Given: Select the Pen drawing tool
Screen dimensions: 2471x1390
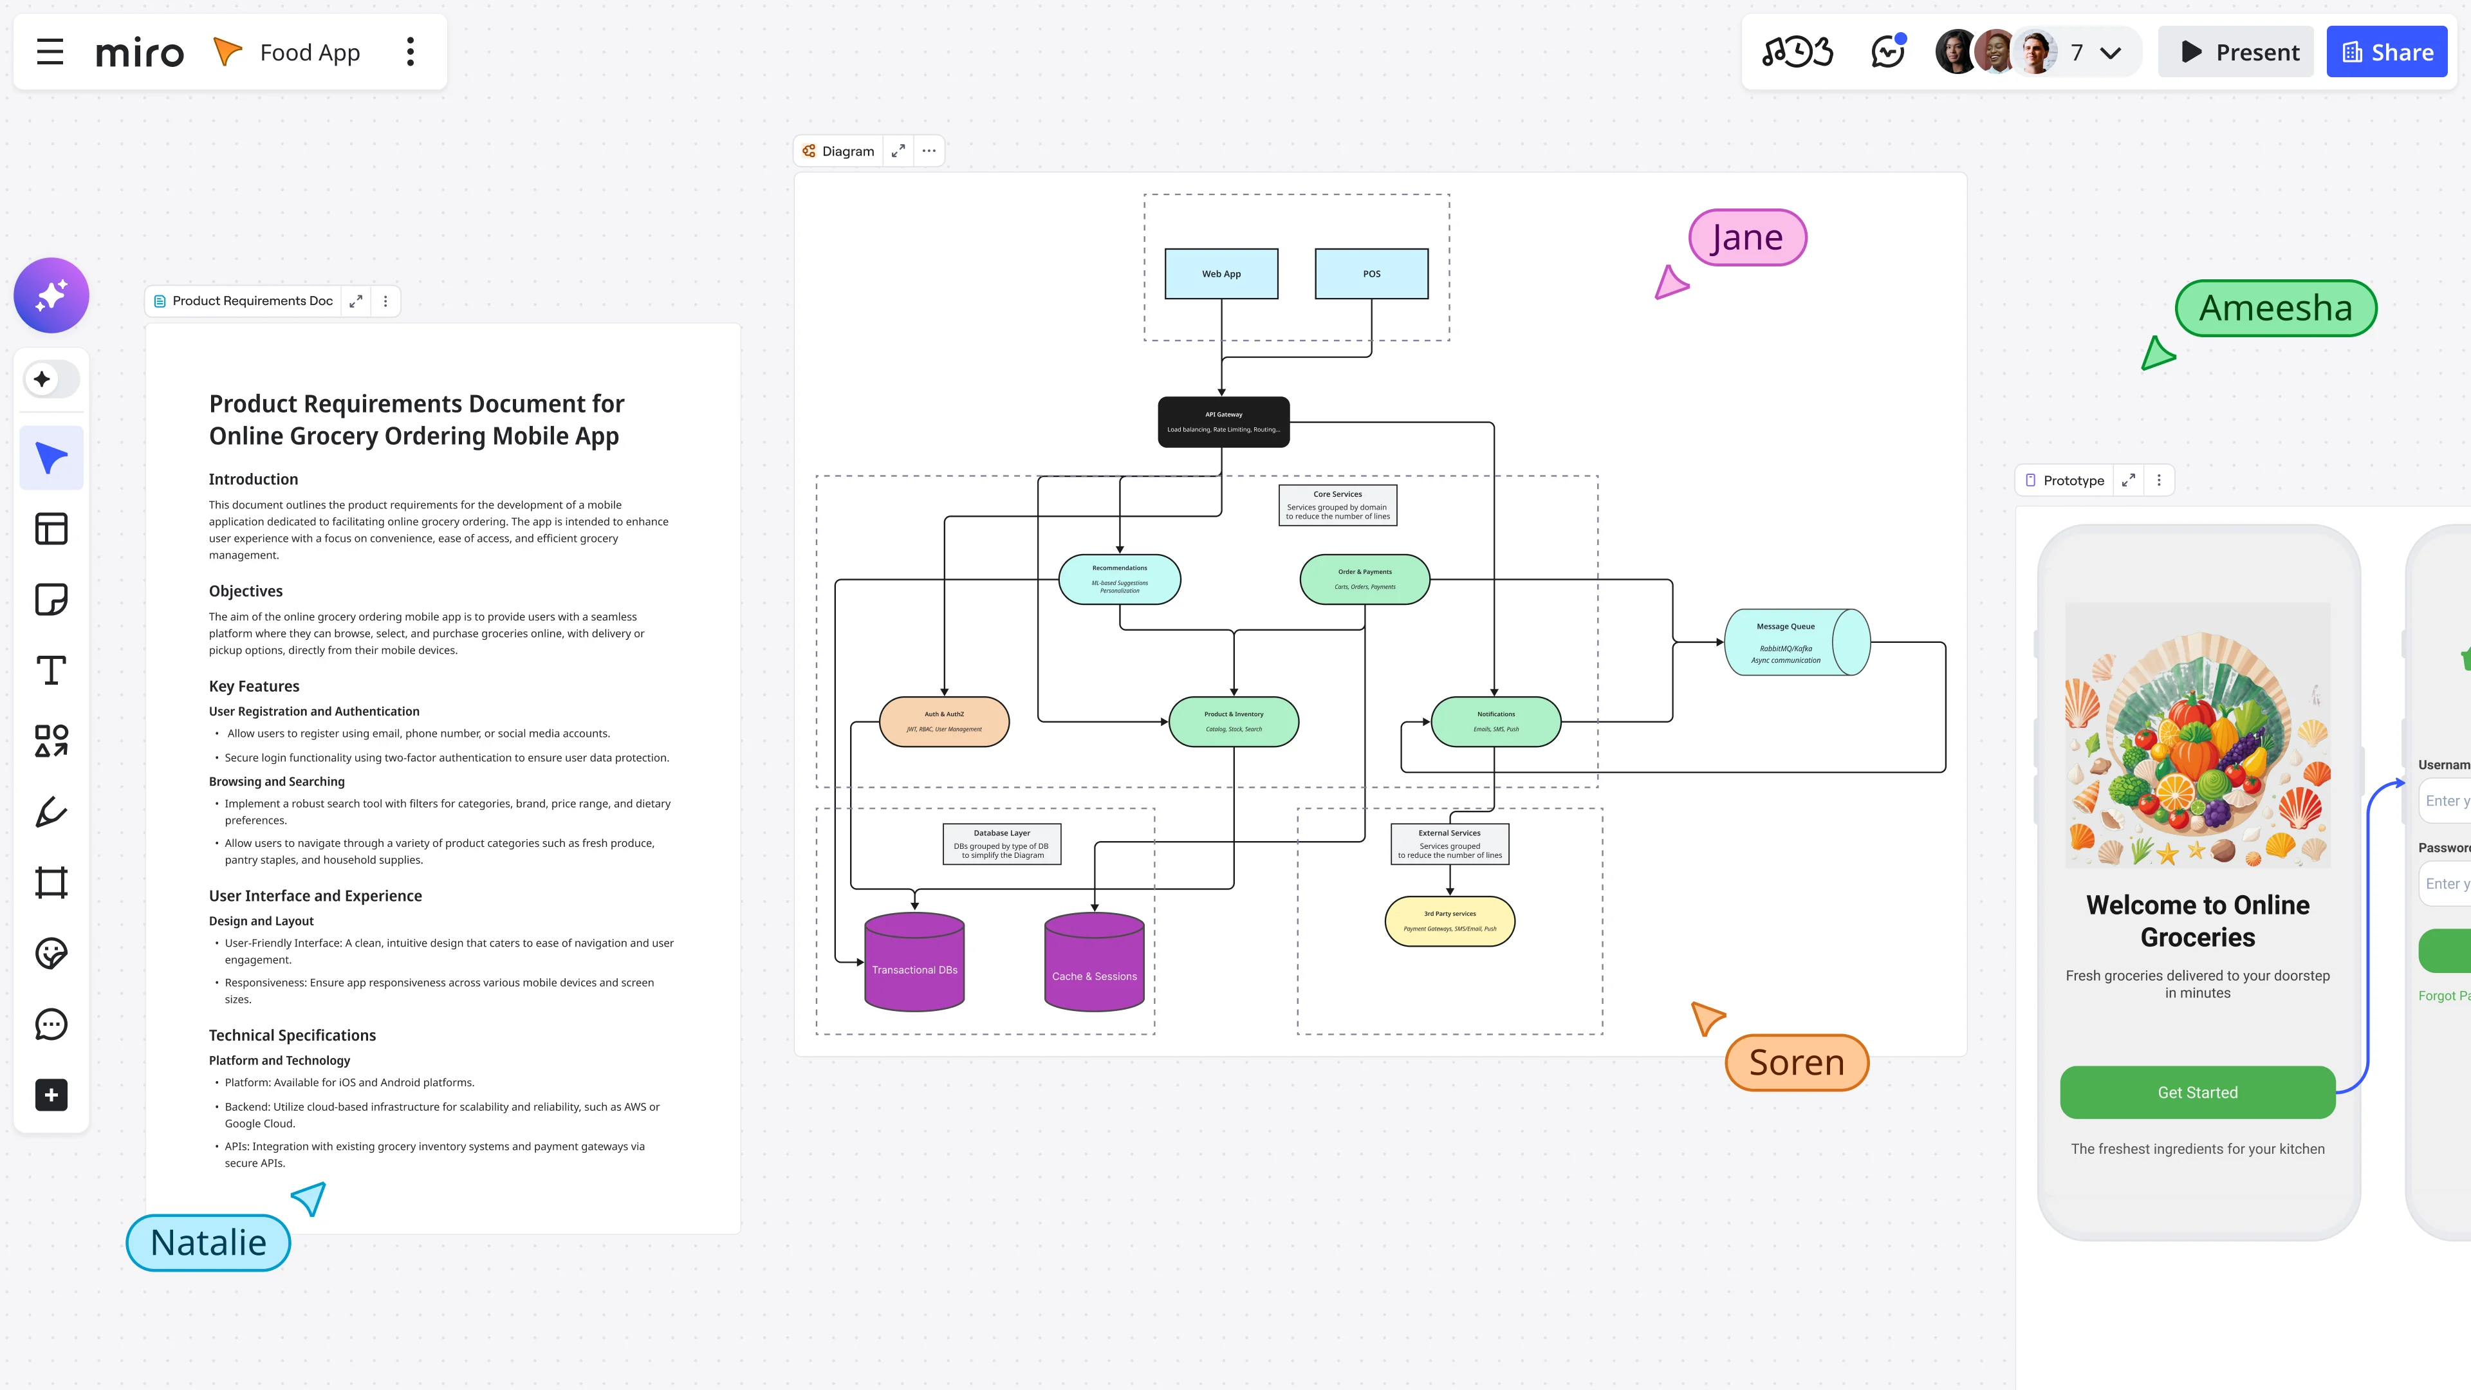Looking at the screenshot, I should (x=51, y=811).
